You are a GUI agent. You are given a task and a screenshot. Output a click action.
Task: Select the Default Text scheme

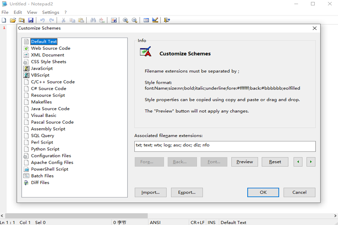(x=44, y=41)
